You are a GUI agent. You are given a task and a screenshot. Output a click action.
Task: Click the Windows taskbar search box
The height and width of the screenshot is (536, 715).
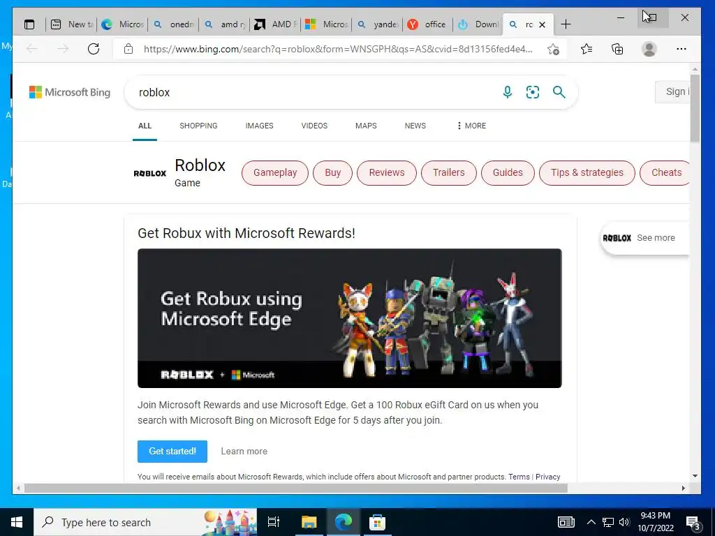(x=145, y=522)
